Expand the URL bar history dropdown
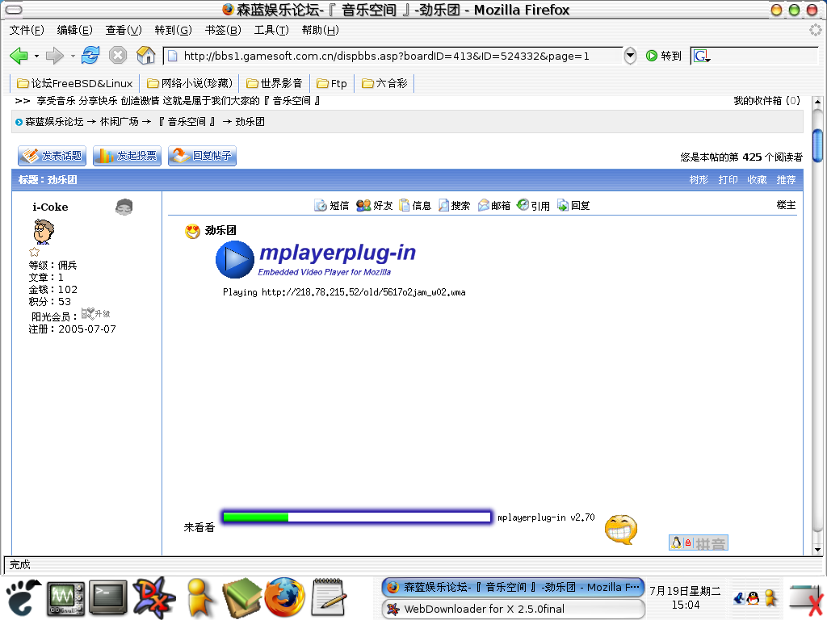Screen dimensions: 827x620 pyautogui.click(x=630, y=56)
